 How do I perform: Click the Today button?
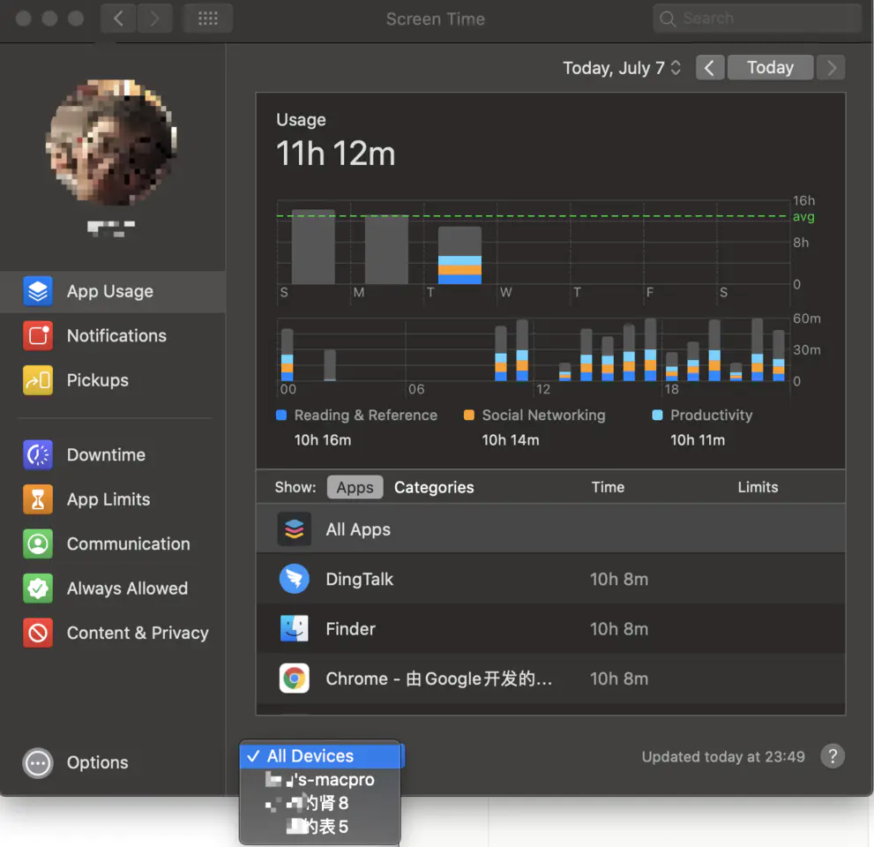(770, 68)
